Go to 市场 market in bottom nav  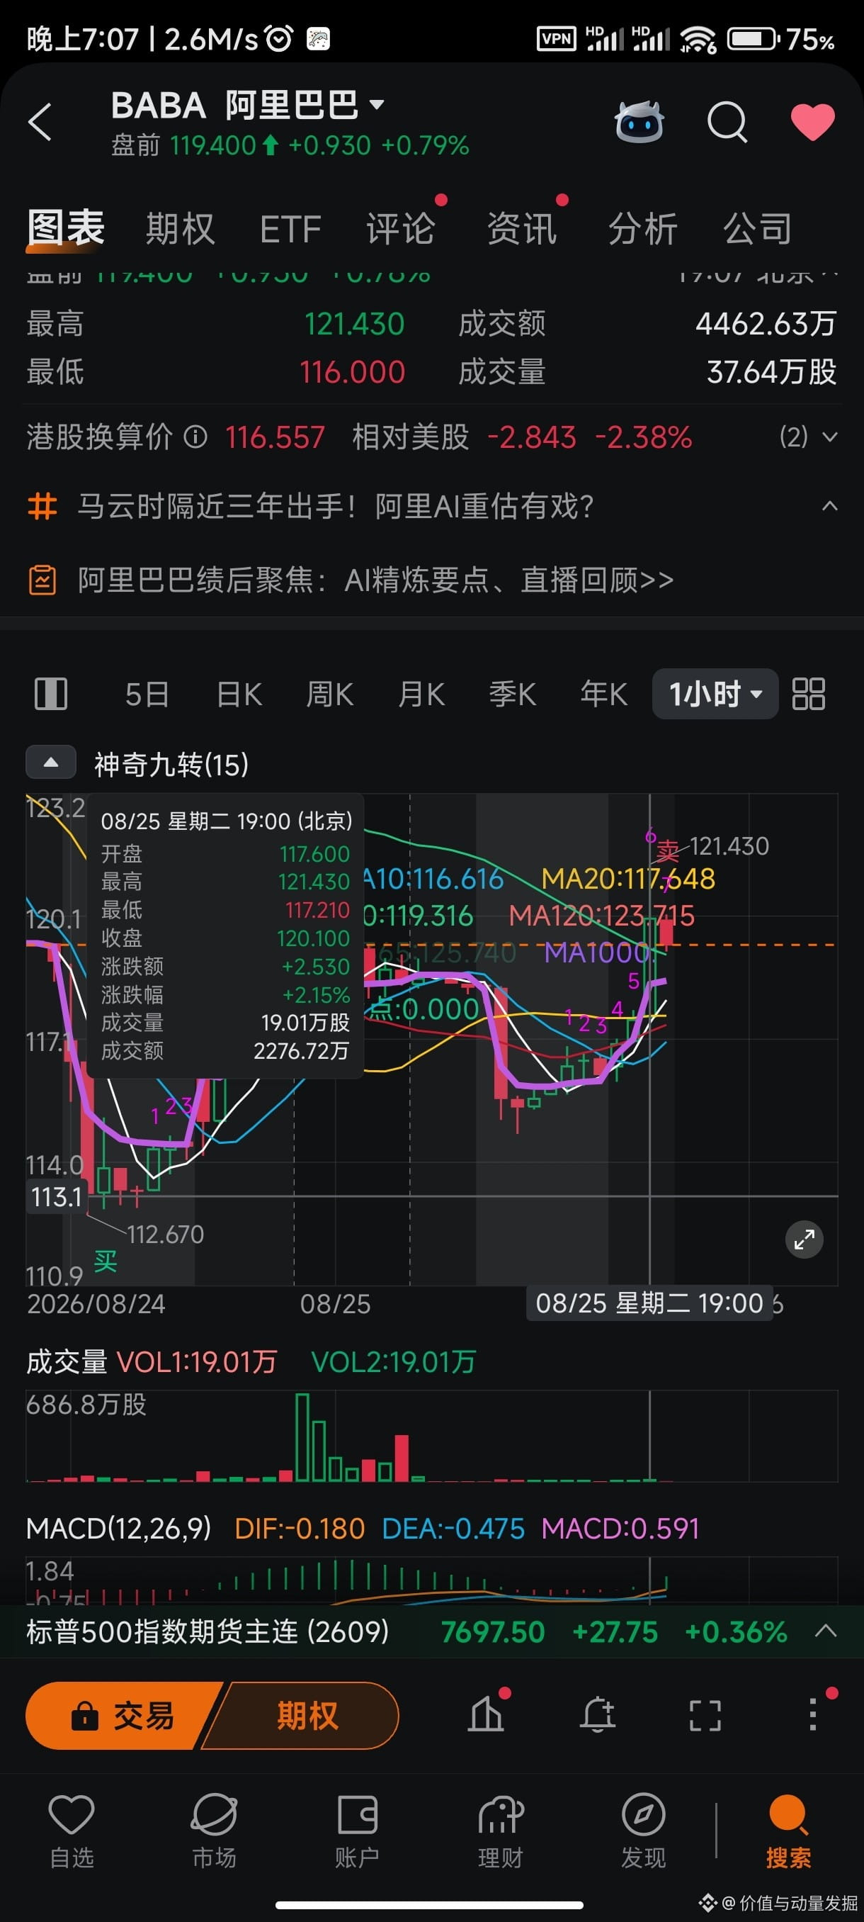[214, 1831]
